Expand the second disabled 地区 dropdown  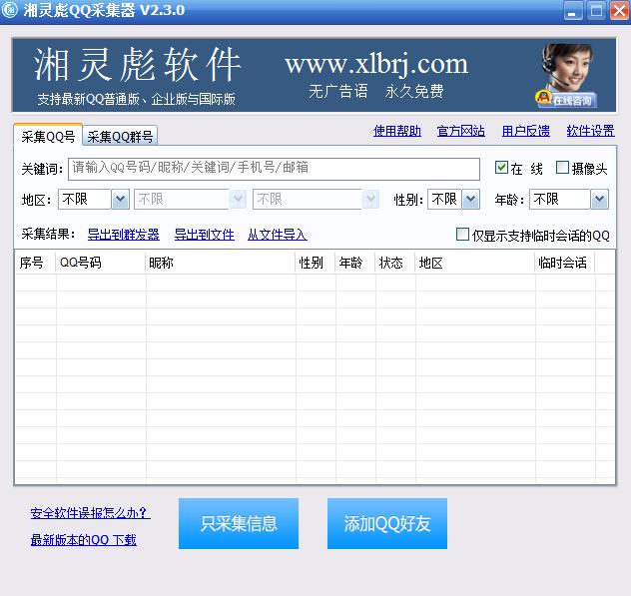click(238, 199)
